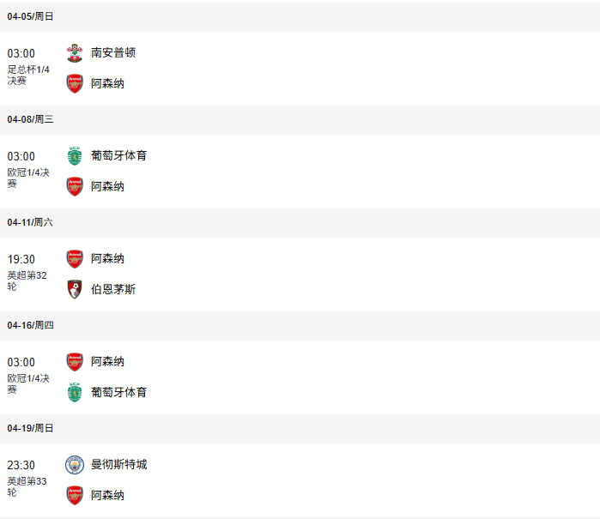Select 阿森纳 name in the 19:30 match
The width and height of the screenshot is (600, 519).
(x=107, y=258)
